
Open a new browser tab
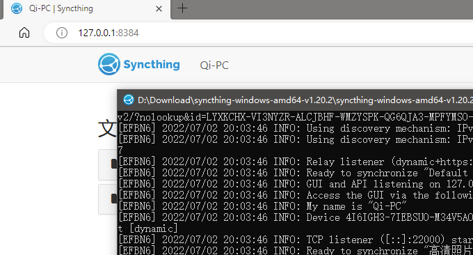coord(182,8)
